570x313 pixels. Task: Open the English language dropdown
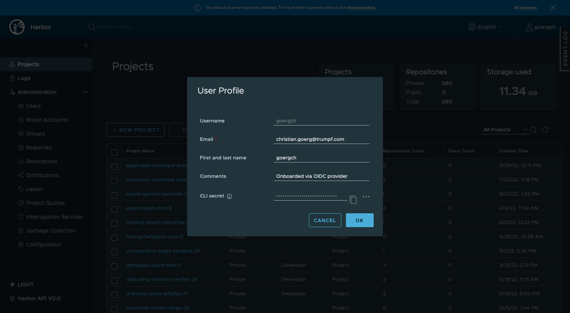tap(485, 27)
